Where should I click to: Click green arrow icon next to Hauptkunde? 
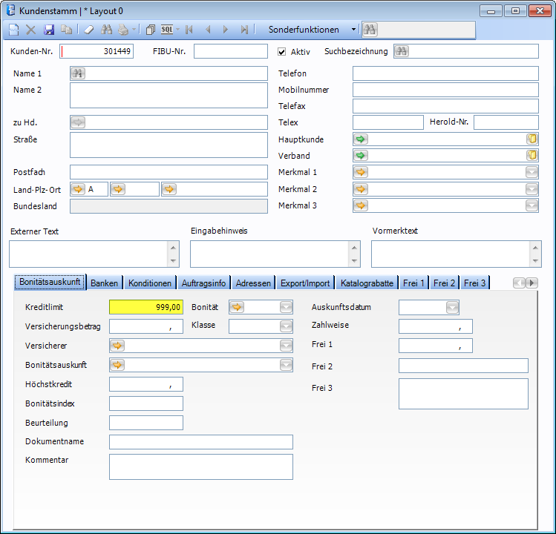pyautogui.click(x=361, y=139)
